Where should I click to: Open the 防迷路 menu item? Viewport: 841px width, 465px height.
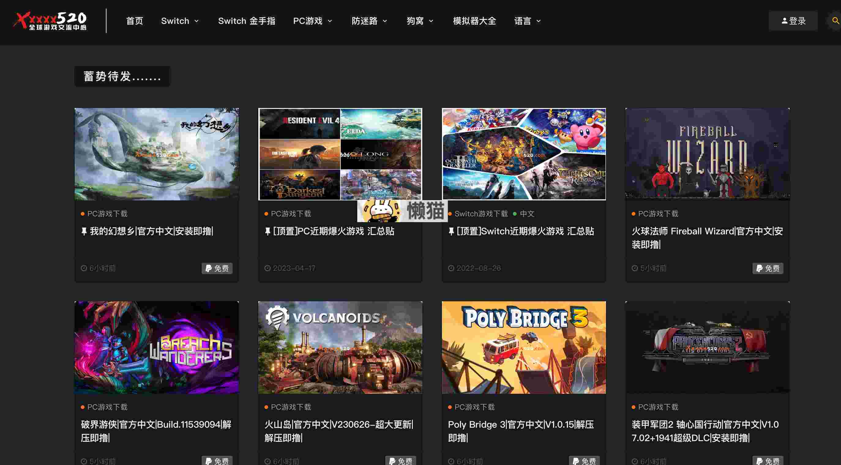pos(365,21)
